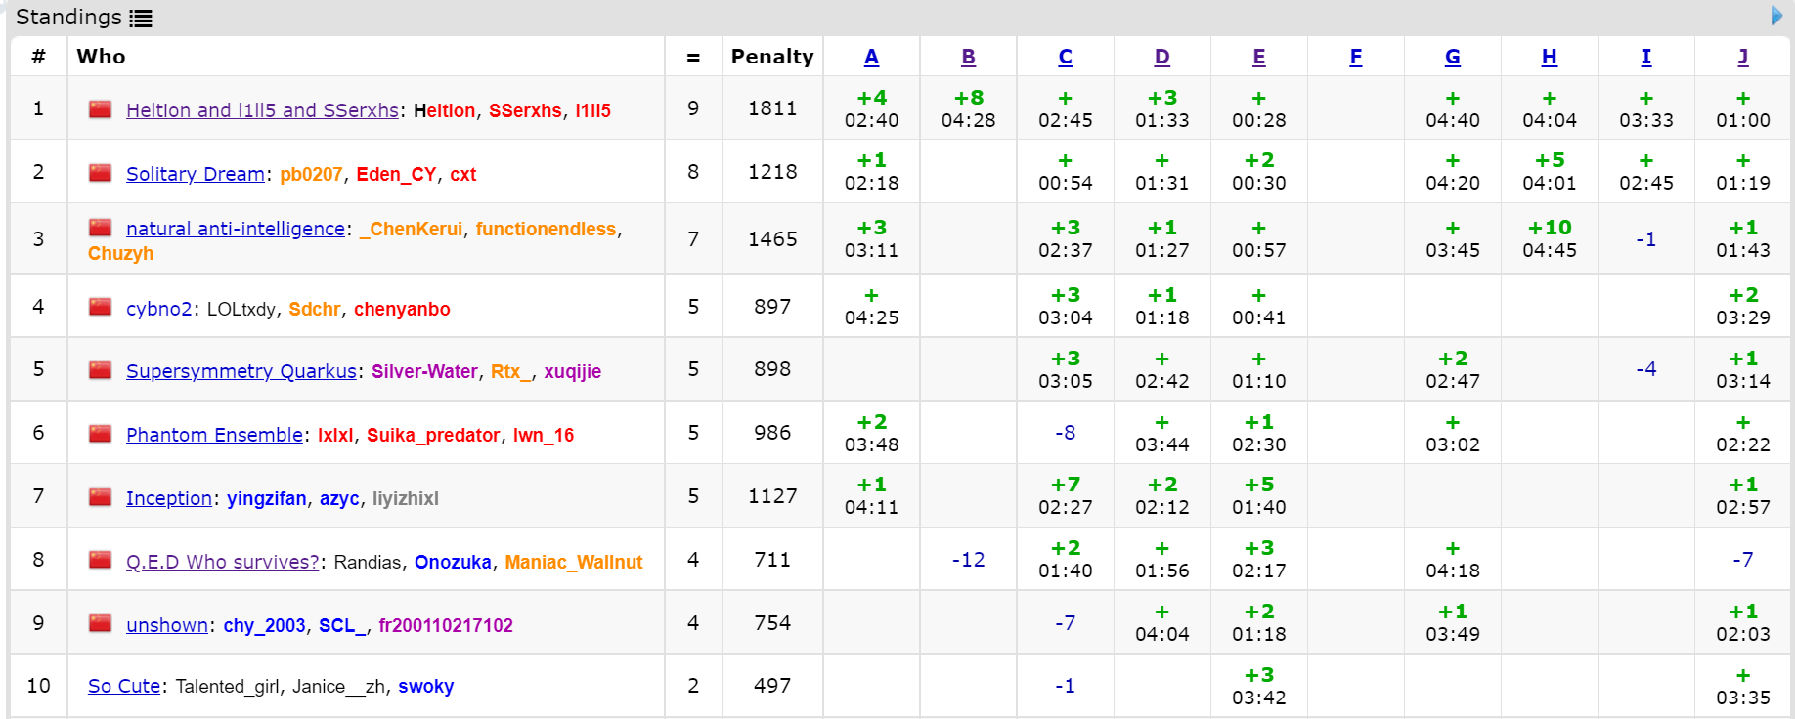Open the Q.E.D Who survives? team link

(222, 562)
